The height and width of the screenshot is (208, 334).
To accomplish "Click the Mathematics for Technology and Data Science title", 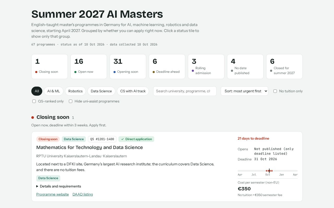I will pyautogui.click(x=90, y=147).
